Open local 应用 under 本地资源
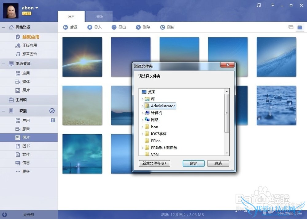Viewport: 307px width, 219px height. (x=29, y=73)
